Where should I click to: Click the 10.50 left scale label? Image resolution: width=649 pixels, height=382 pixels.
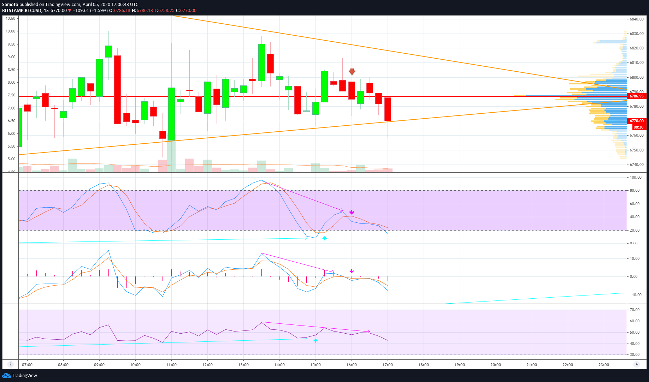[x=11, y=18]
